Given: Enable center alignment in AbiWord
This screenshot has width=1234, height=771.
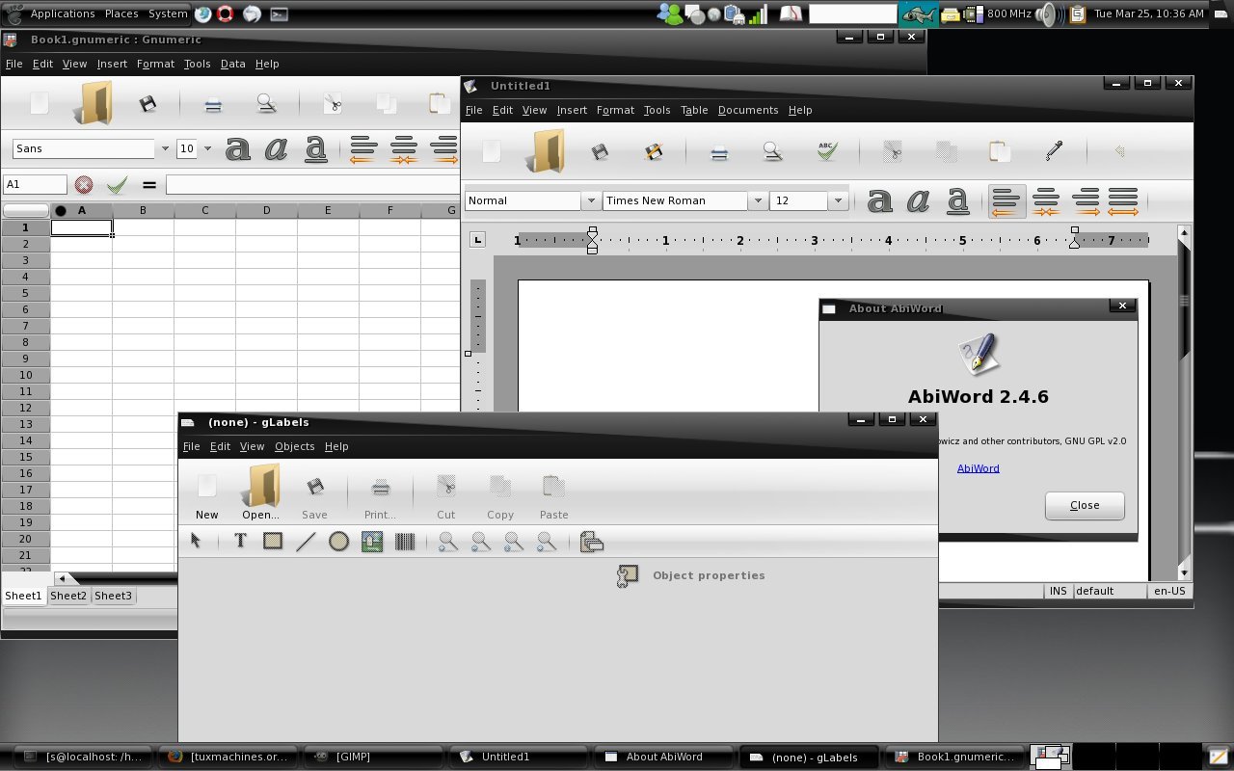Looking at the screenshot, I should click(x=1046, y=200).
